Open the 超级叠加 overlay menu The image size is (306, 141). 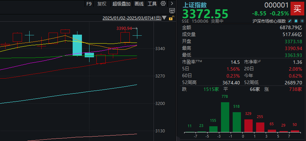point(122,4)
